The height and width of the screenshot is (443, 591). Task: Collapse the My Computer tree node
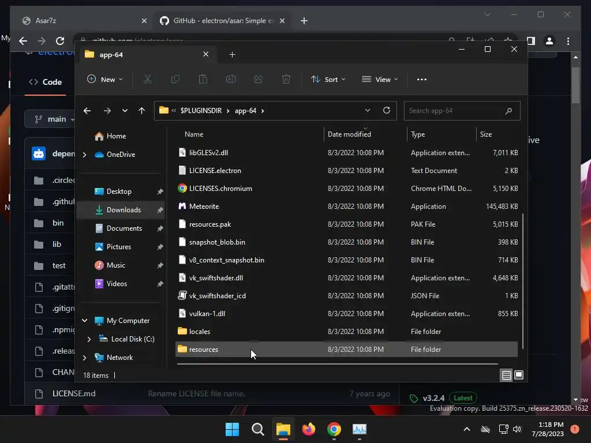(x=85, y=321)
